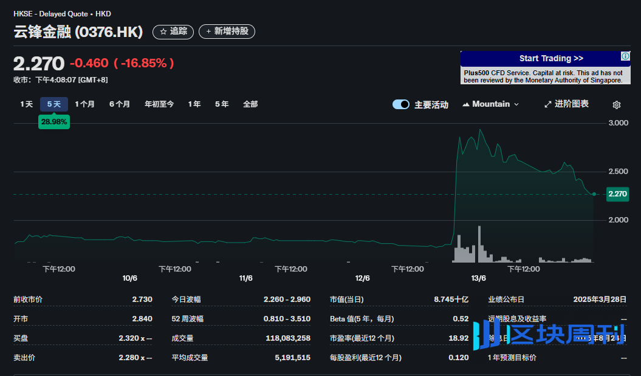Add holding with 新增持股 button

point(227,32)
